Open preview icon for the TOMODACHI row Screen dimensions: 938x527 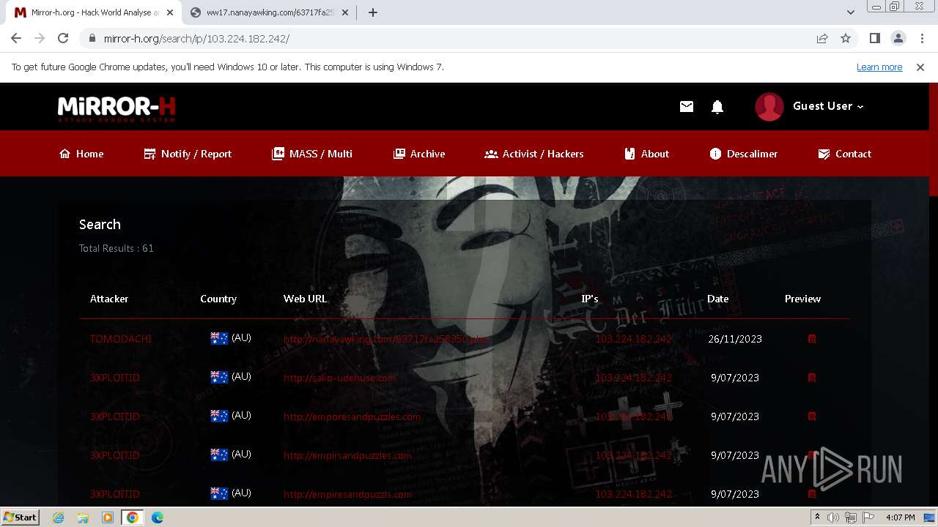point(812,339)
